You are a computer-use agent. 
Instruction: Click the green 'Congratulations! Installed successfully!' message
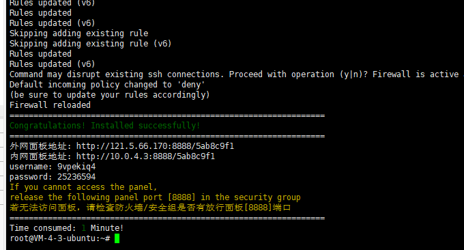[105, 126]
